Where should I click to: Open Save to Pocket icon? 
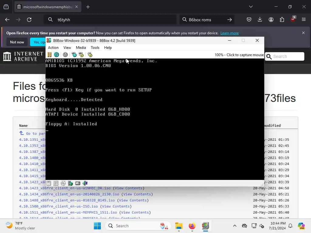[249, 19]
